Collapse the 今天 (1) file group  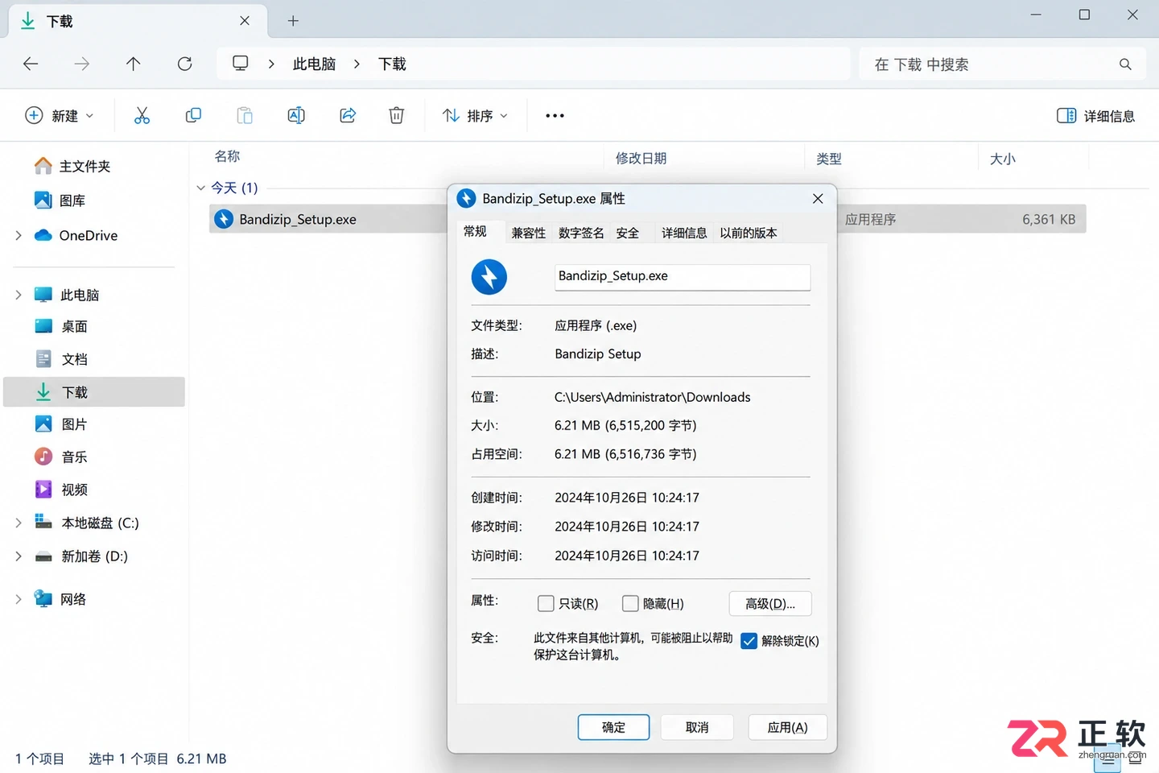200,188
